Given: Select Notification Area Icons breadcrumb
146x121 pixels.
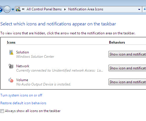Looking at the screenshot, I should pyautogui.click(x=86, y=9).
